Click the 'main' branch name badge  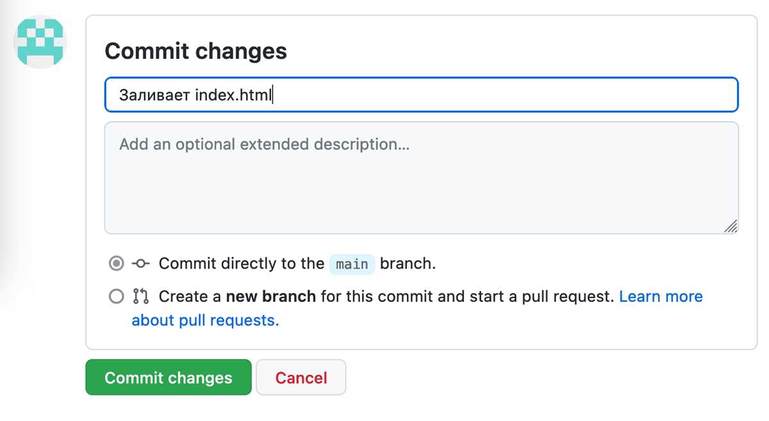352,264
